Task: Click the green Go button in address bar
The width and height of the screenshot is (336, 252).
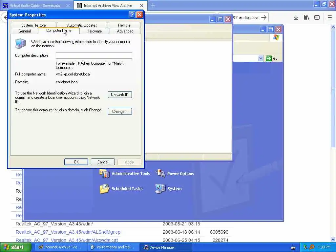Action: click(x=272, y=58)
